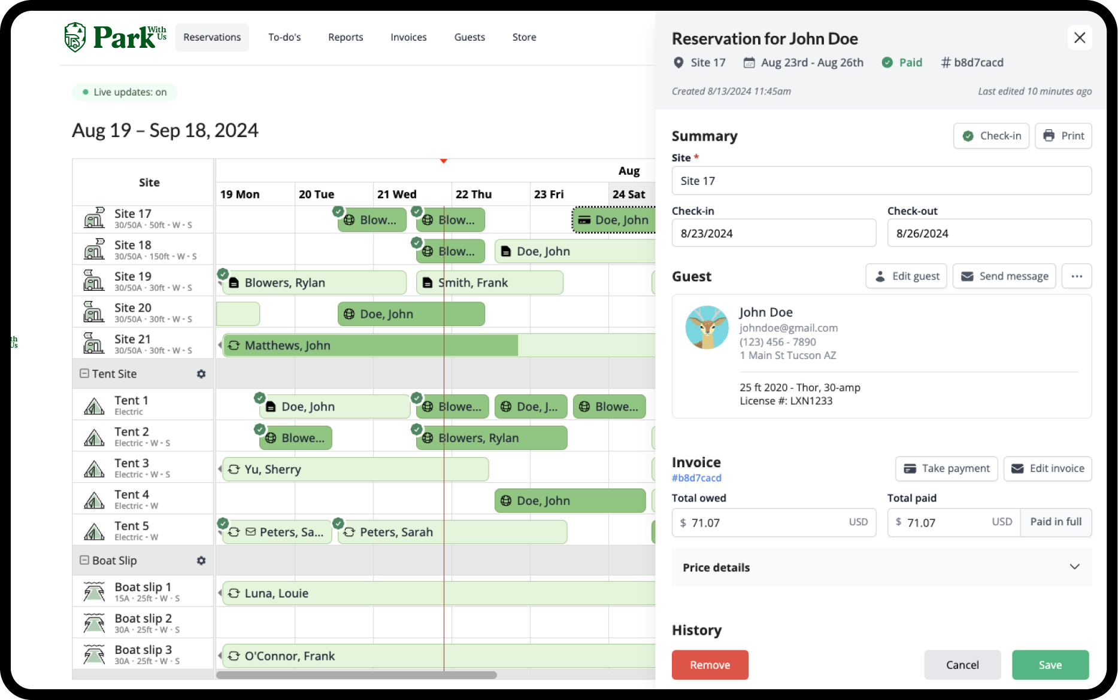Click the Boat Slip settings gear icon
The width and height of the screenshot is (1118, 700).
[201, 561]
